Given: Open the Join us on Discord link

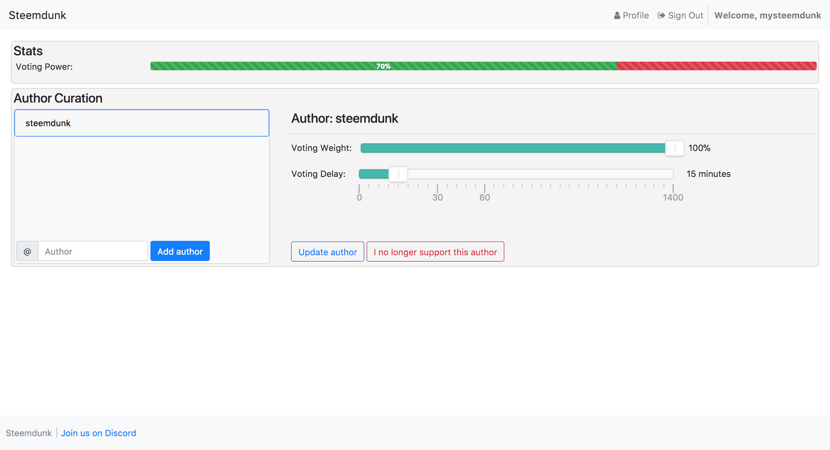Looking at the screenshot, I should 99,433.
